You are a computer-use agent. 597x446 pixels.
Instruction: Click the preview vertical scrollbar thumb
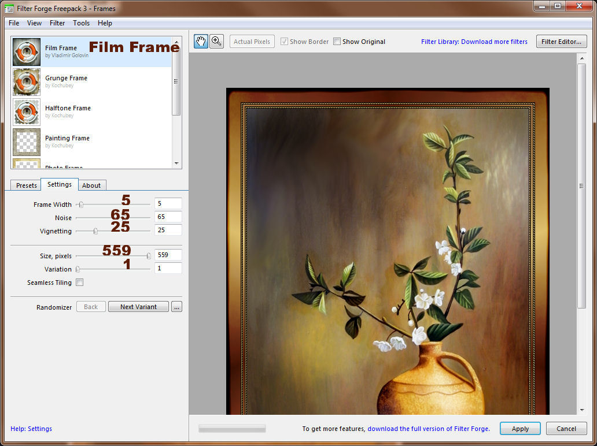pyautogui.click(x=581, y=186)
